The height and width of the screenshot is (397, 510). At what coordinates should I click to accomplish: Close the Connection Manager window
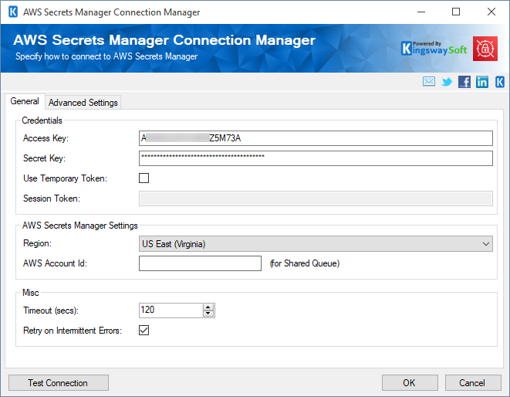[x=491, y=12]
